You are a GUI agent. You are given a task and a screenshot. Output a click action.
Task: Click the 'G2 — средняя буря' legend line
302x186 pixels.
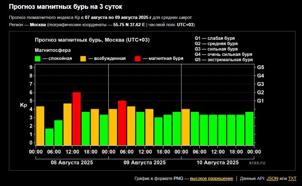216,43
